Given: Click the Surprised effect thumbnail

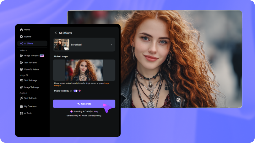Looking at the screenshot, I should point(62,44).
